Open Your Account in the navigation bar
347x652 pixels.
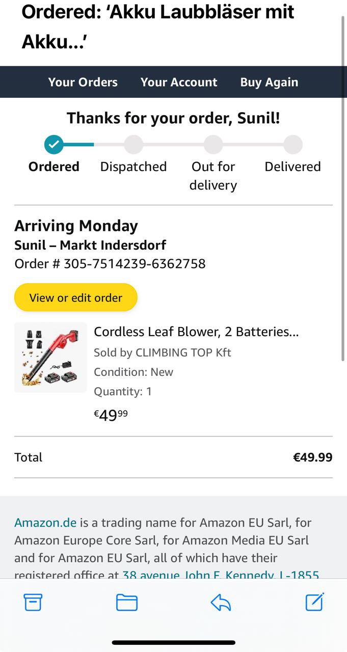click(x=179, y=82)
